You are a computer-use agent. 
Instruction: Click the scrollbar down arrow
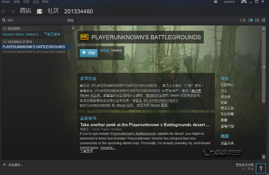pyautogui.click(x=264, y=157)
